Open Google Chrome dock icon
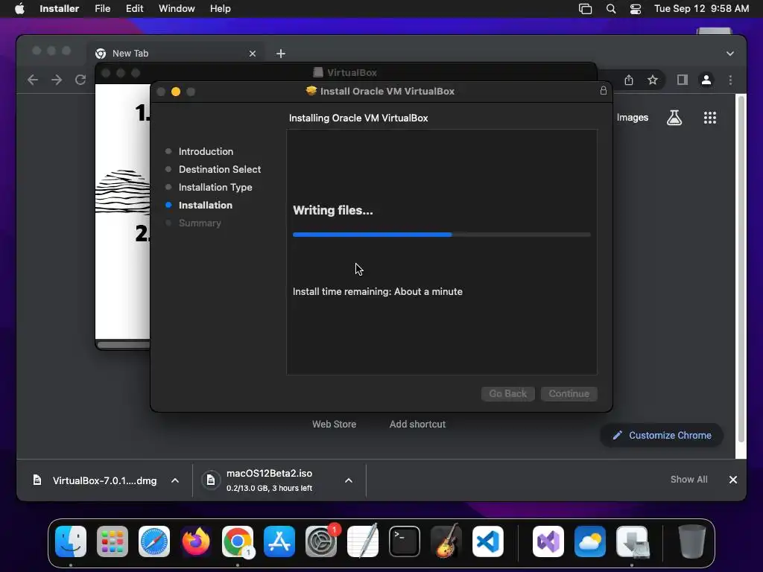The image size is (763, 572). (238, 541)
